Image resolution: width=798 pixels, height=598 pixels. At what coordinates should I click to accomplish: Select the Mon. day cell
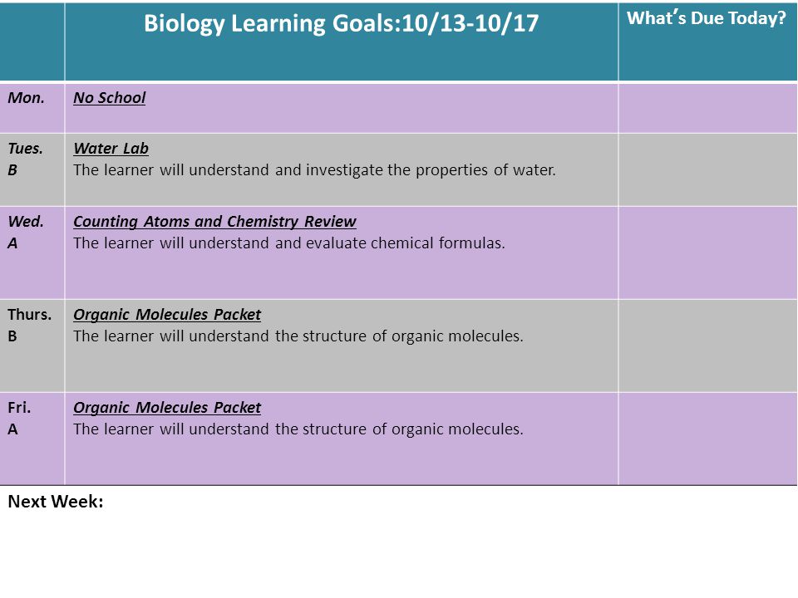pyautogui.click(x=32, y=108)
